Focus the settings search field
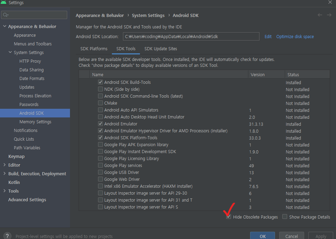The height and width of the screenshot is (239, 336). 34,15
